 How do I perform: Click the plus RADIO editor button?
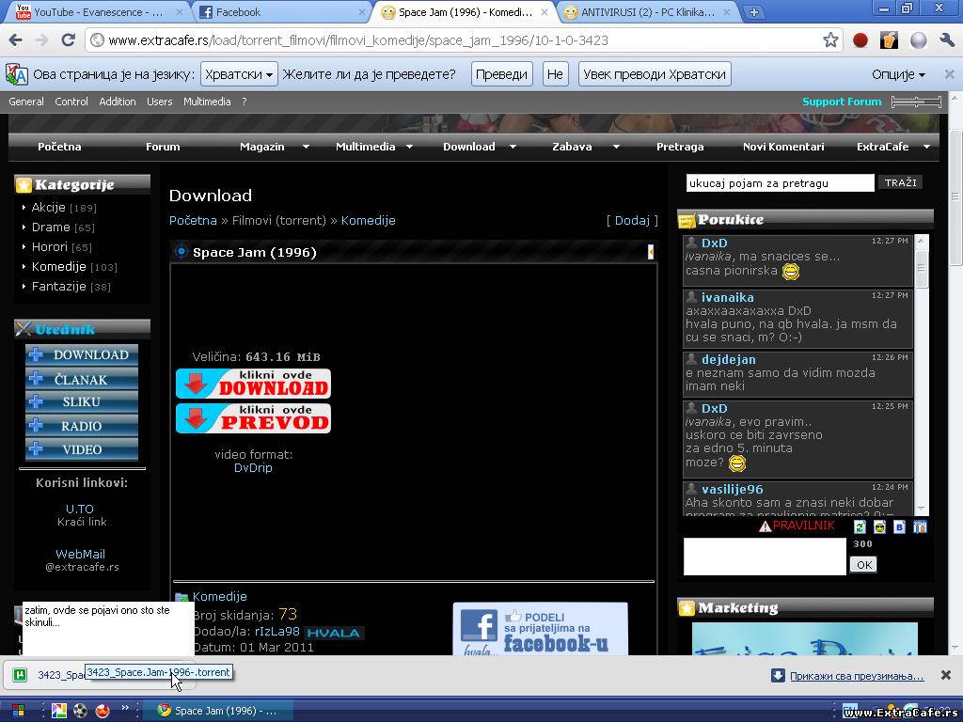point(82,426)
